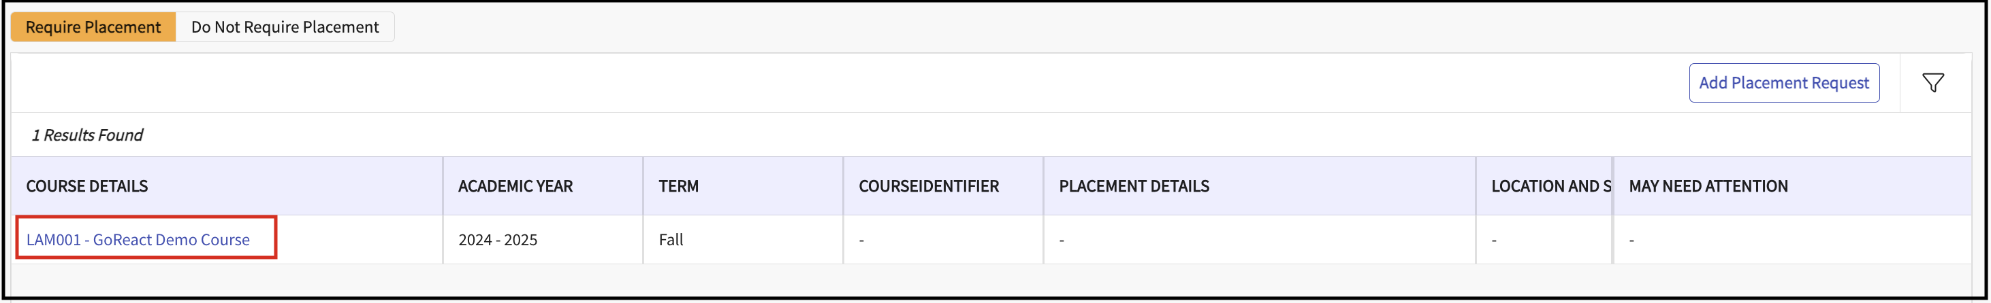Screen dimensions: 1991x303
Task: Select the Do Not Require Placement tab
Action: (285, 27)
